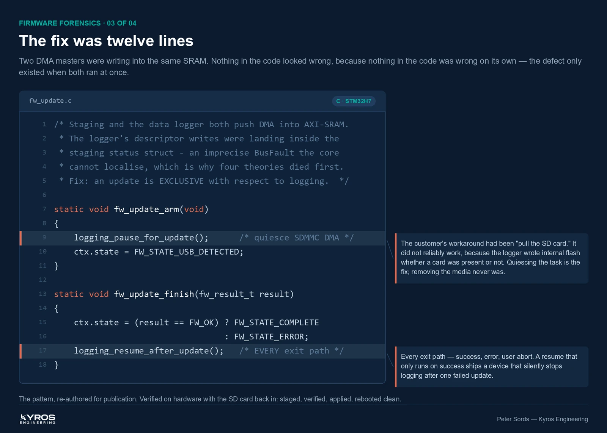Click line number 13 in the gutter
Image resolution: width=607 pixels, height=433 pixels.
point(42,294)
